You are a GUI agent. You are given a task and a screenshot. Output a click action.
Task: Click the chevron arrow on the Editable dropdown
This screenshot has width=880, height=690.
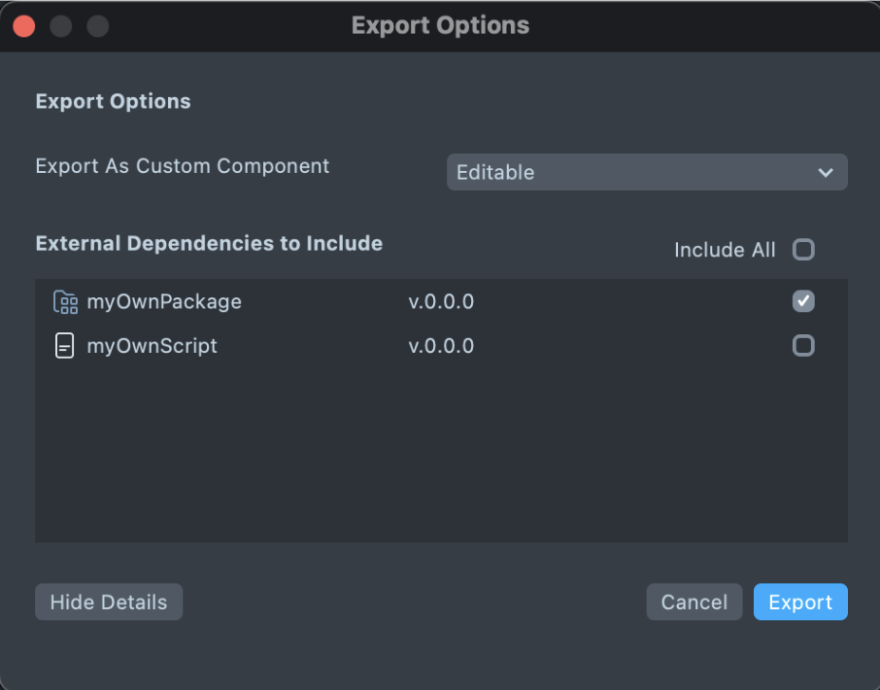tap(826, 173)
